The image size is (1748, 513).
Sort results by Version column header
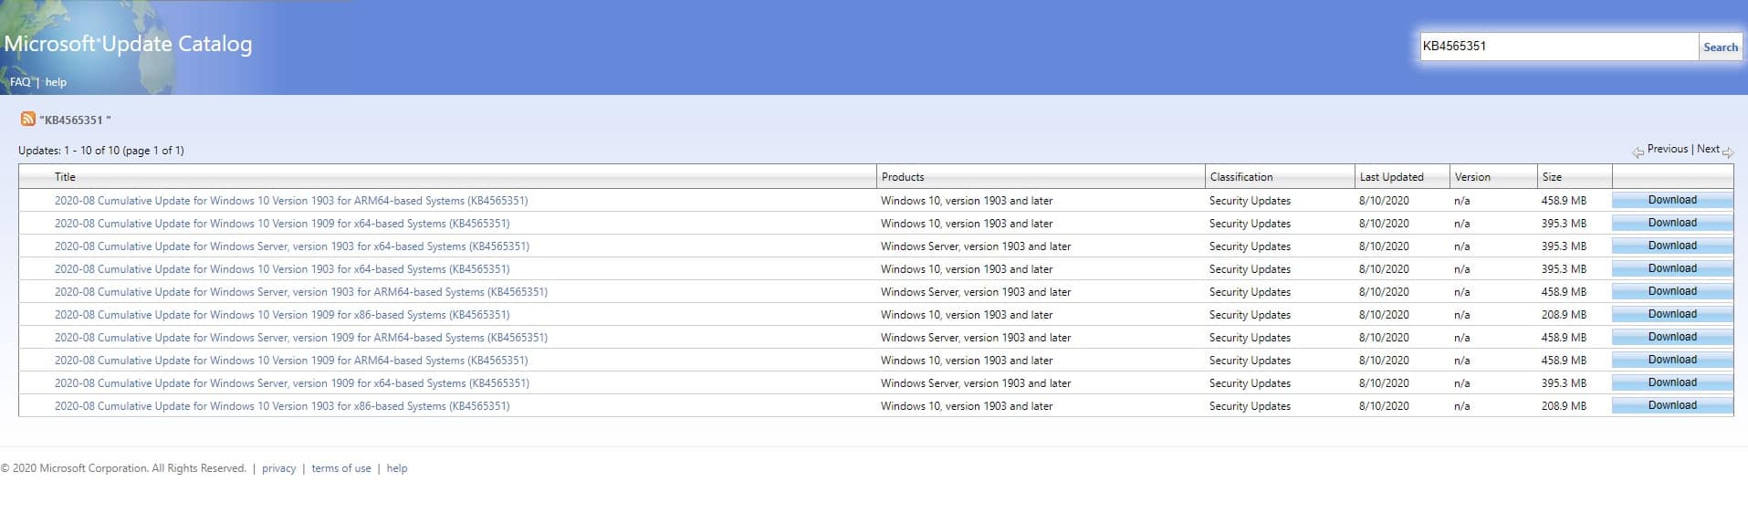click(x=1472, y=177)
